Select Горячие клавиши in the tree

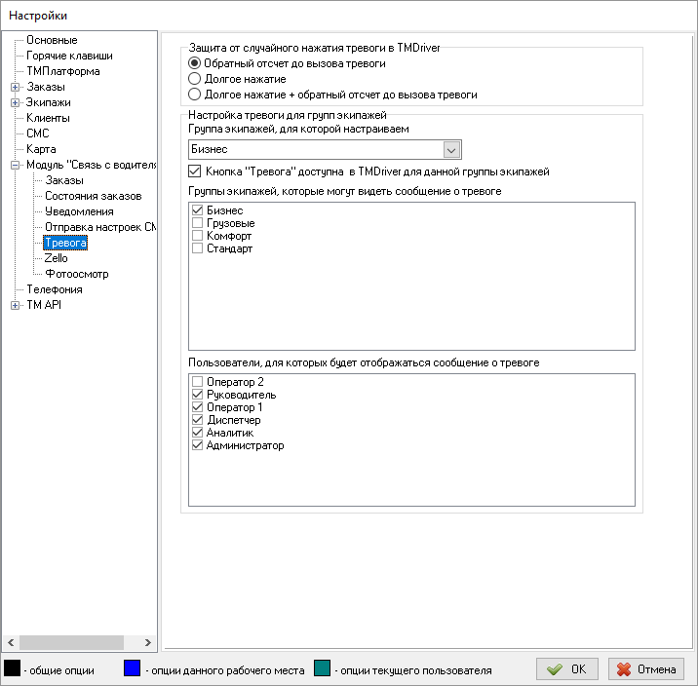pos(68,56)
